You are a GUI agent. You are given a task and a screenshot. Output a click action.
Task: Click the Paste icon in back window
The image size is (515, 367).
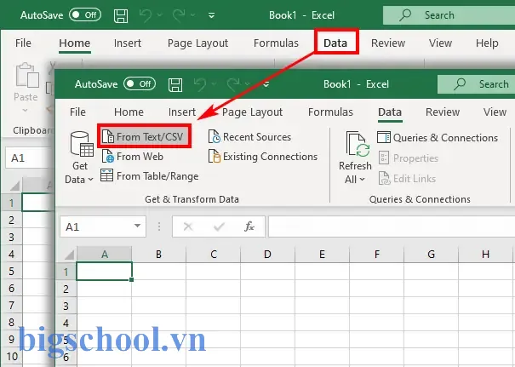point(27,76)
